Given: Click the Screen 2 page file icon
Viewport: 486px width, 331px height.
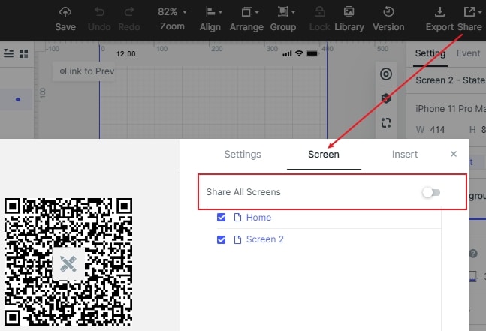Looking at the screenshot, I should point(237,239).
